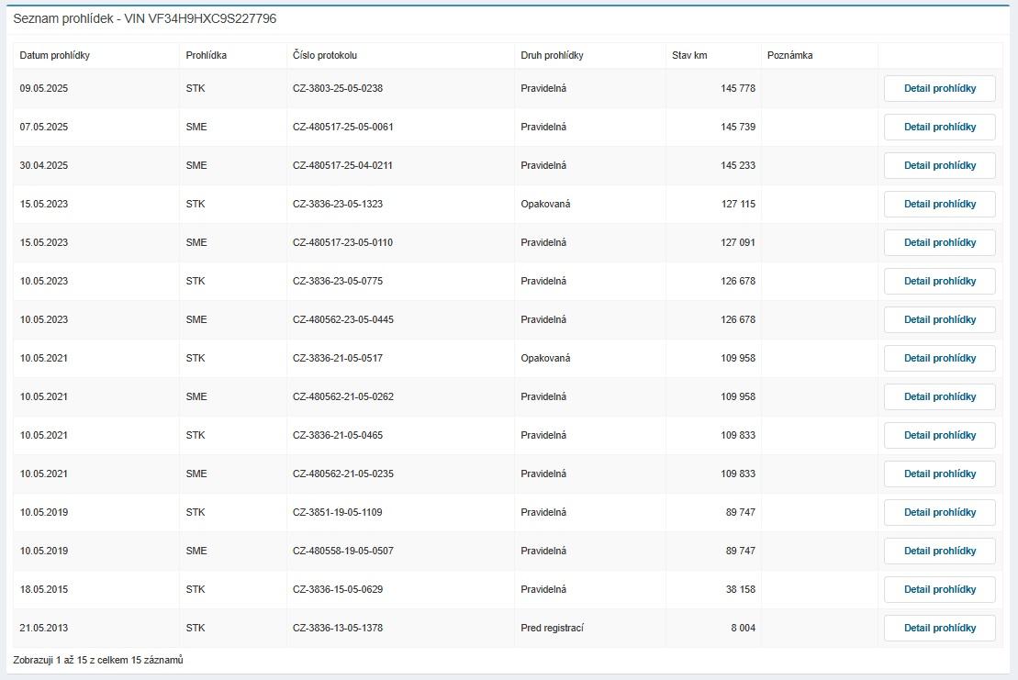
Task: Open detail for protocol CZ-3803-25-05-0238
Action: click(939, 88)
